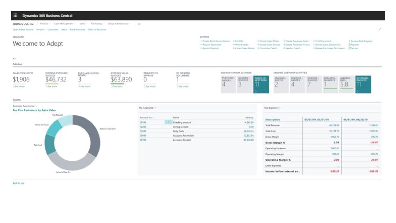Go to Bank Accounts

[x=77, y=30]
